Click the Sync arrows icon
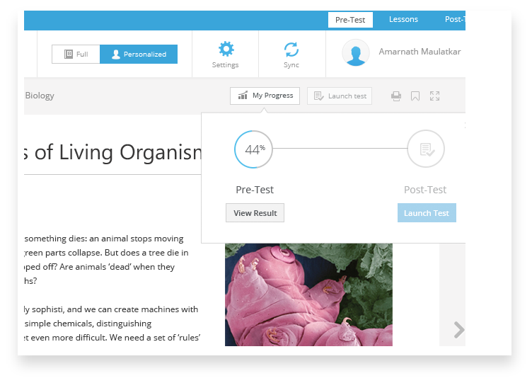 click(291, 50)
